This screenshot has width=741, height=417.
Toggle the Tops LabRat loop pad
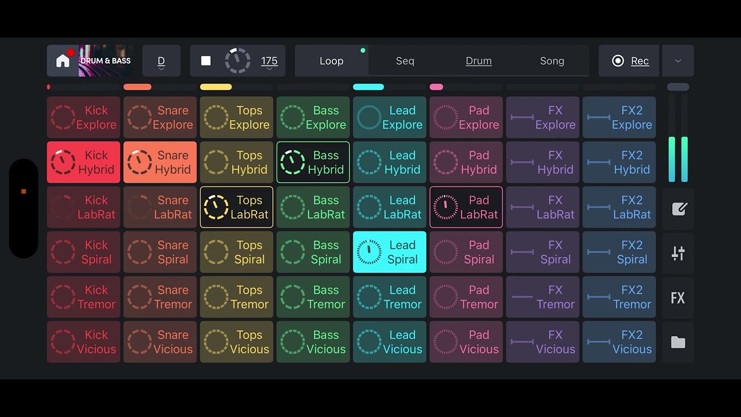pos(237,207)
